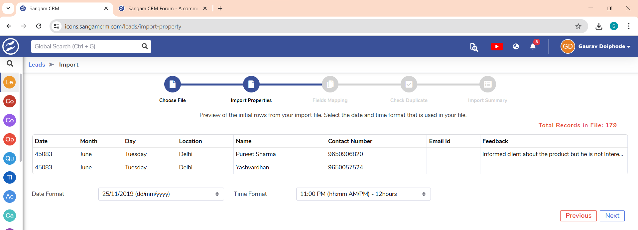Open the Leads module sidebar icon
Screen dimensions: 638x230
click(10, 82)
